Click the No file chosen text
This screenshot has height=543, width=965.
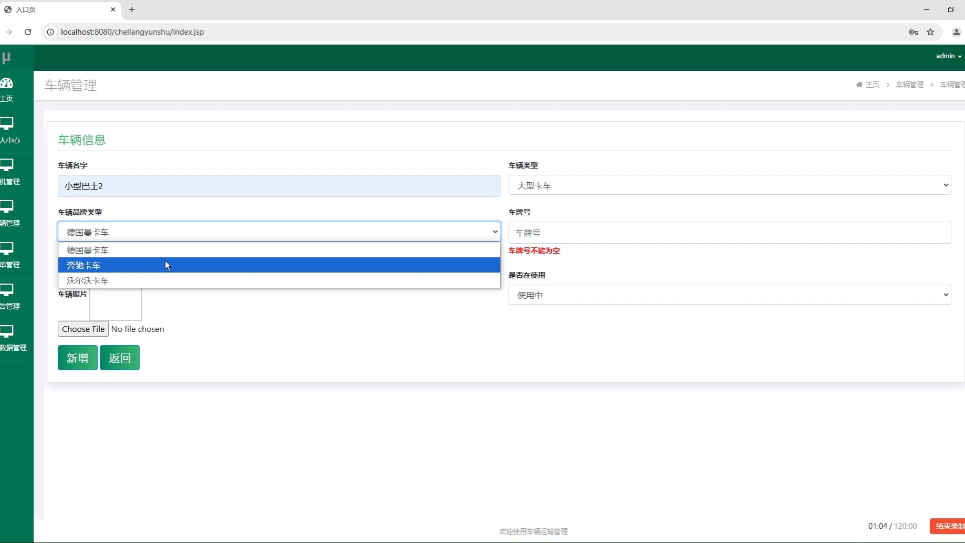coord(138,329)
